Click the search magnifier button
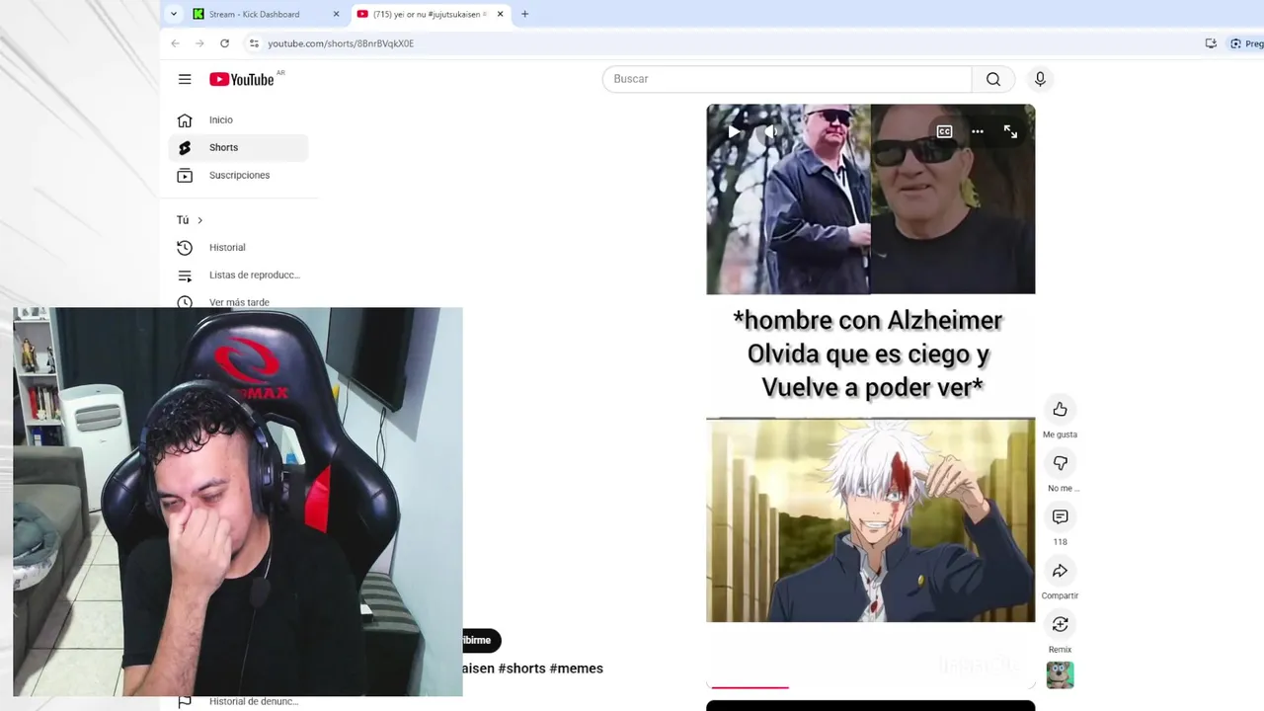This screenshot has width=1264, height=711. 993,79
